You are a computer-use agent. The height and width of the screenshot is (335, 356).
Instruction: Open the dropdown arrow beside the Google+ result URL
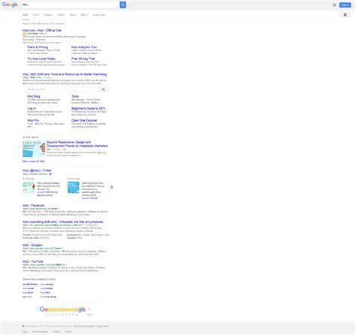62,249
